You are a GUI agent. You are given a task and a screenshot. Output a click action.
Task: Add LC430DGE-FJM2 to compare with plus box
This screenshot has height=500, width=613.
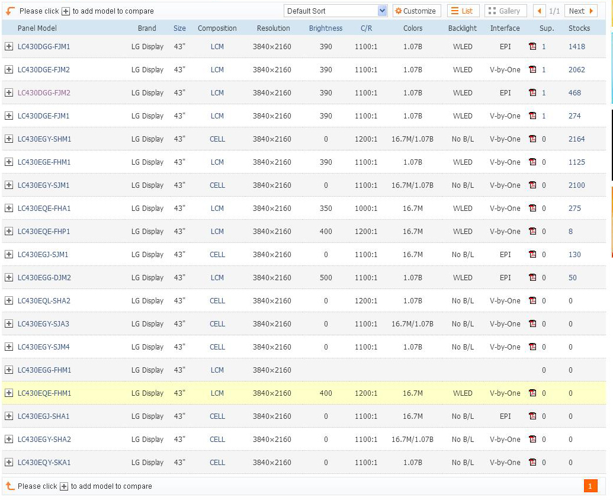(x=9, y=69)
